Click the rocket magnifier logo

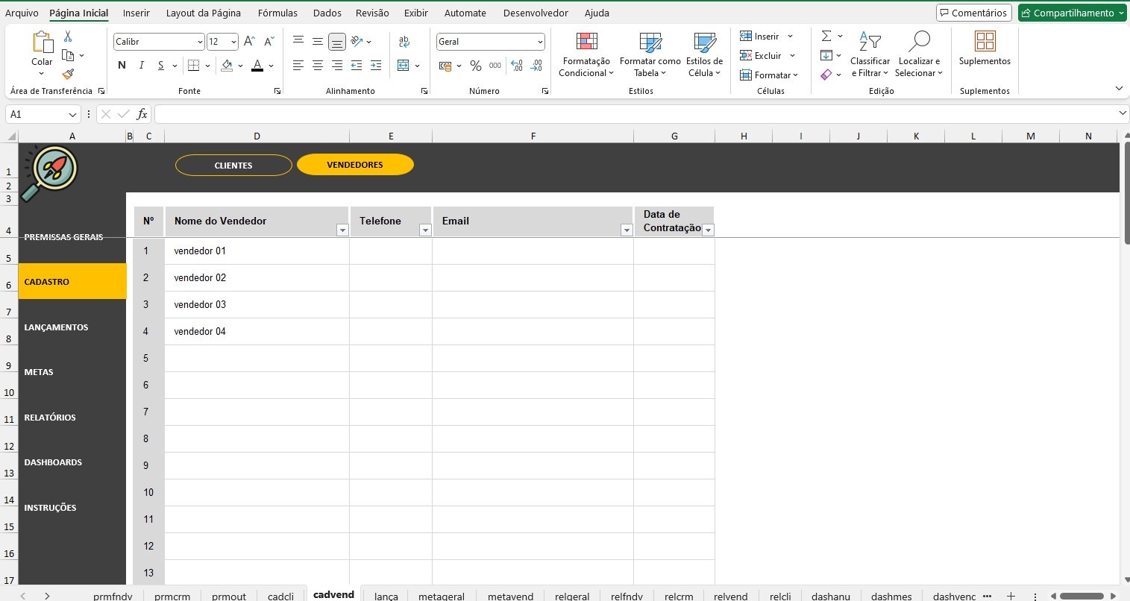click(49, 172)
